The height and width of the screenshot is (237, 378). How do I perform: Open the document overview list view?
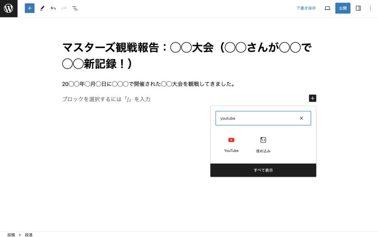tap(75, 8)
